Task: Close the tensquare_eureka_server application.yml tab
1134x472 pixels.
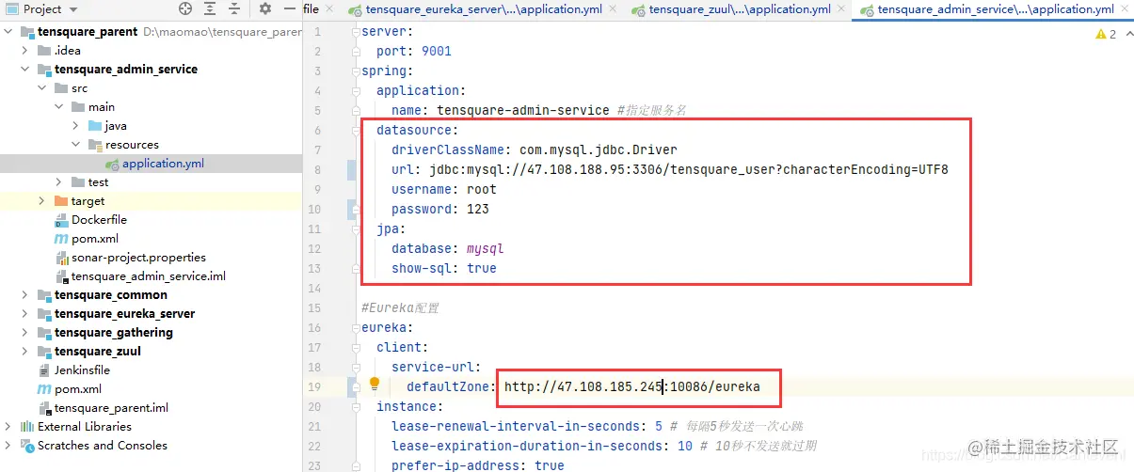Action: pos(613,9)
